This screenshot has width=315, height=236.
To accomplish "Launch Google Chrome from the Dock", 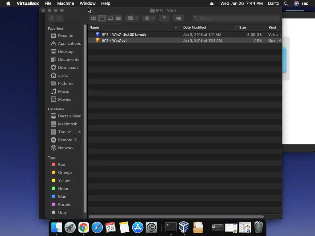I will click(84, 227).
